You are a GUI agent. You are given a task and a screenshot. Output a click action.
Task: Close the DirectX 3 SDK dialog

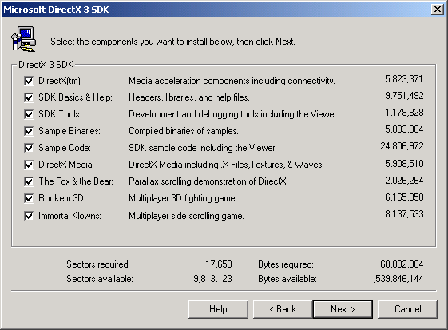click(438, 10)
